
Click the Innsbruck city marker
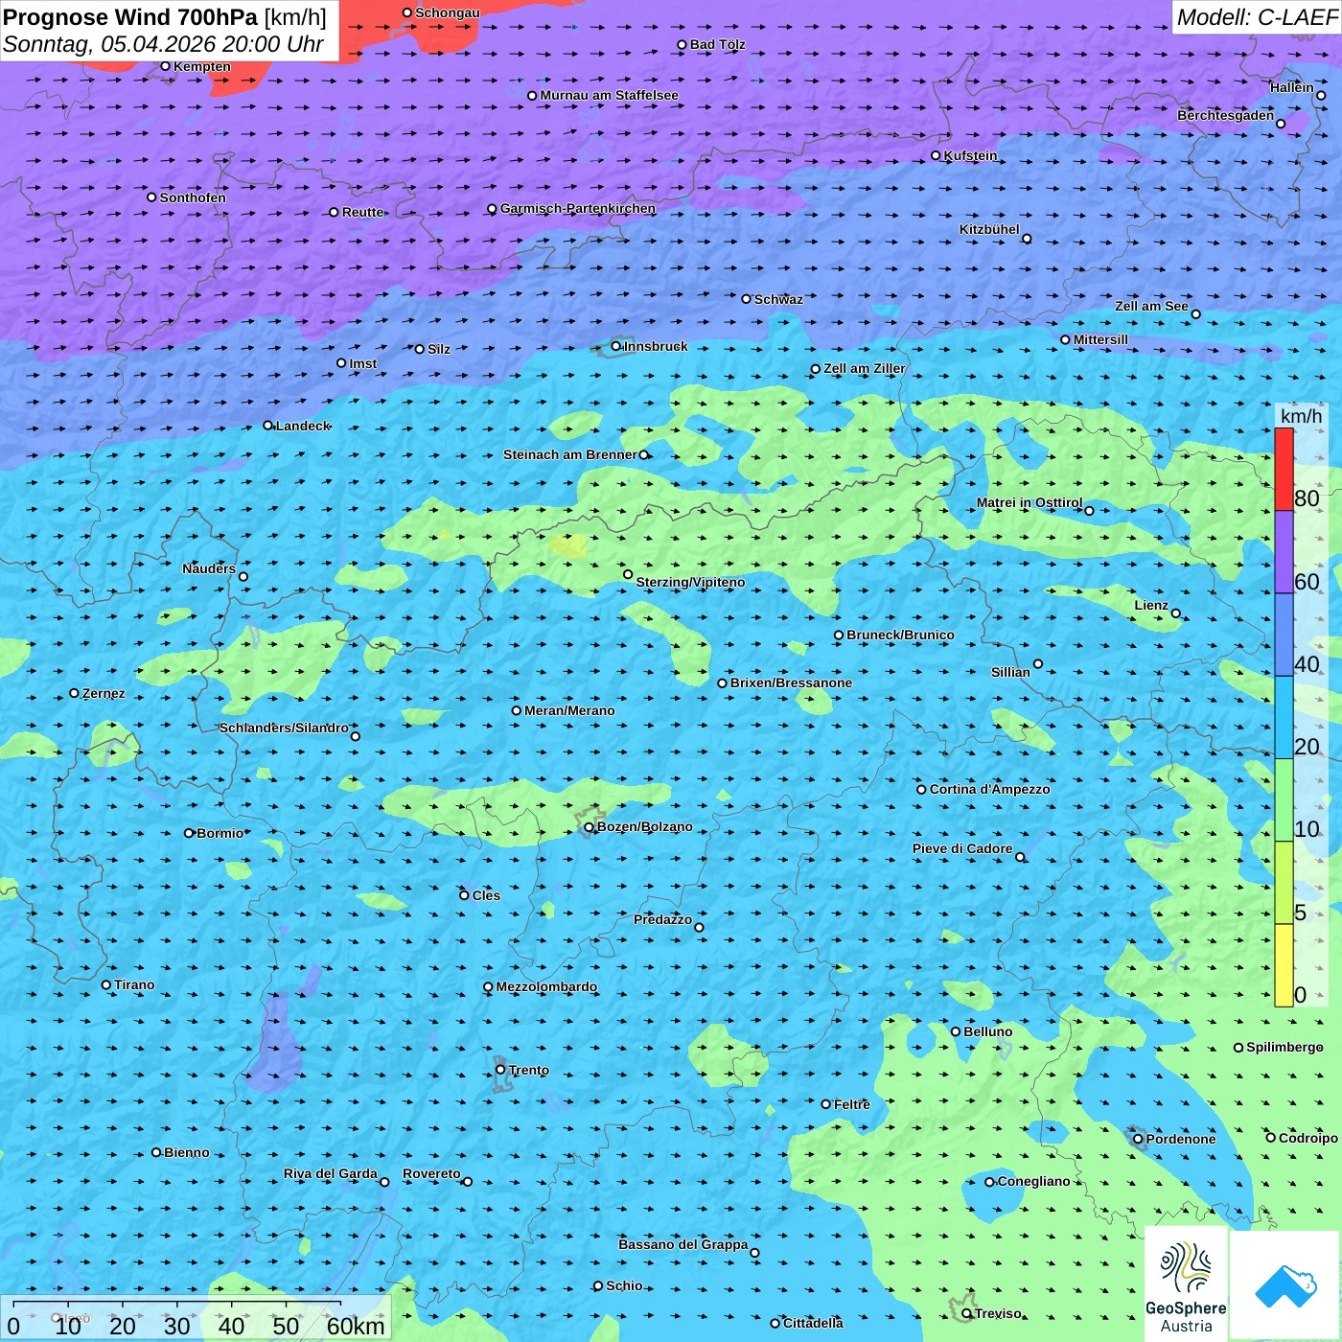point(615,346)
